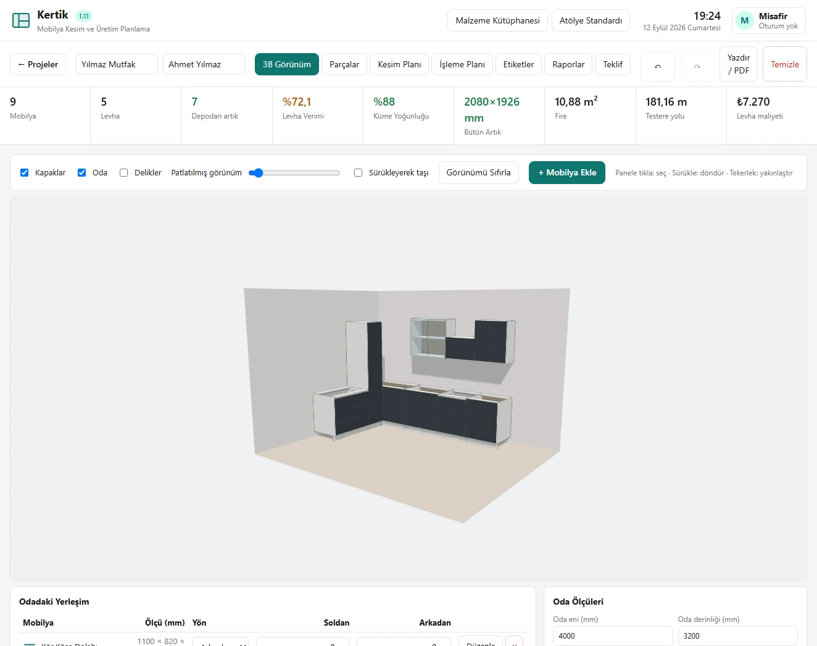Open the Teklif tab

pos(613,64)
